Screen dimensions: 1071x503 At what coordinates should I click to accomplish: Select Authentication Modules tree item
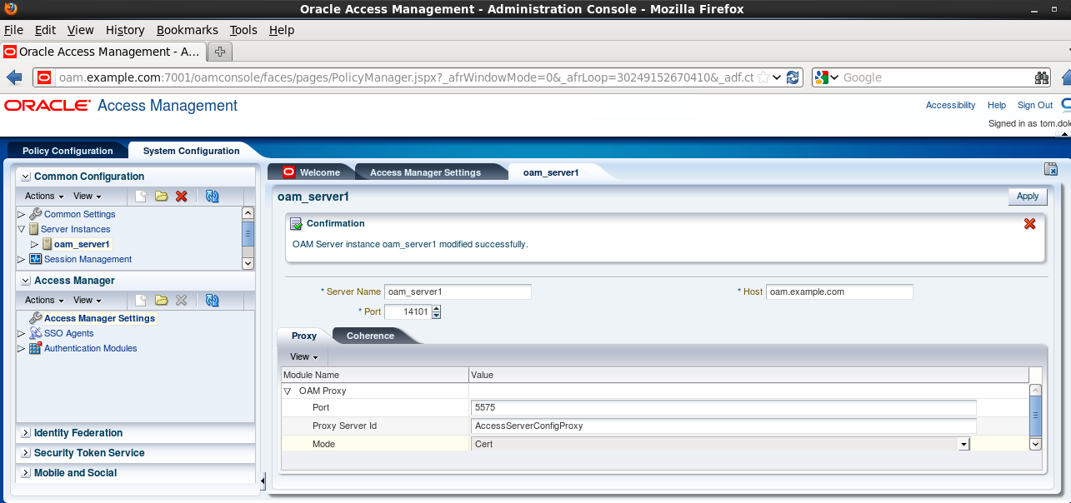[x=90, y=348]
